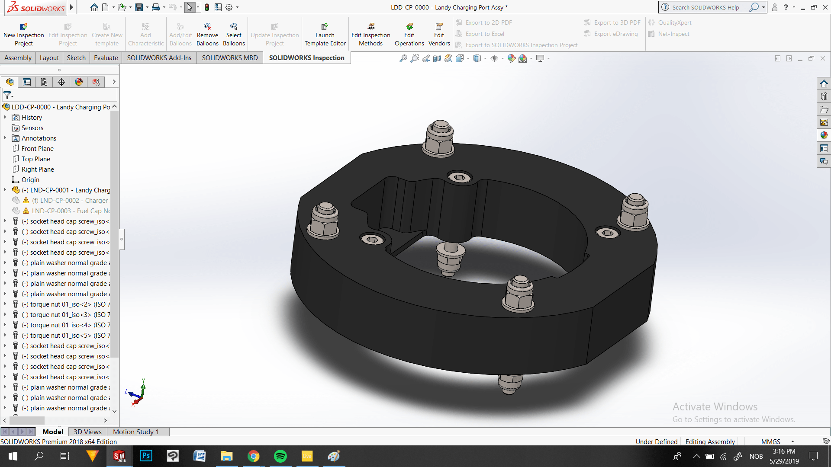The height and width of the screenshot is (467, 831).
Task: Expand the Annotations folder
Action: pos(5,138)
